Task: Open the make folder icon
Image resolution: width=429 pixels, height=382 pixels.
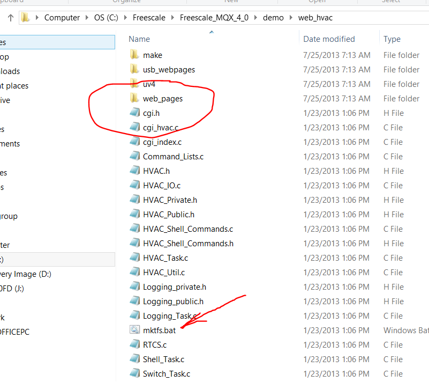Action: tap(134, 55)
